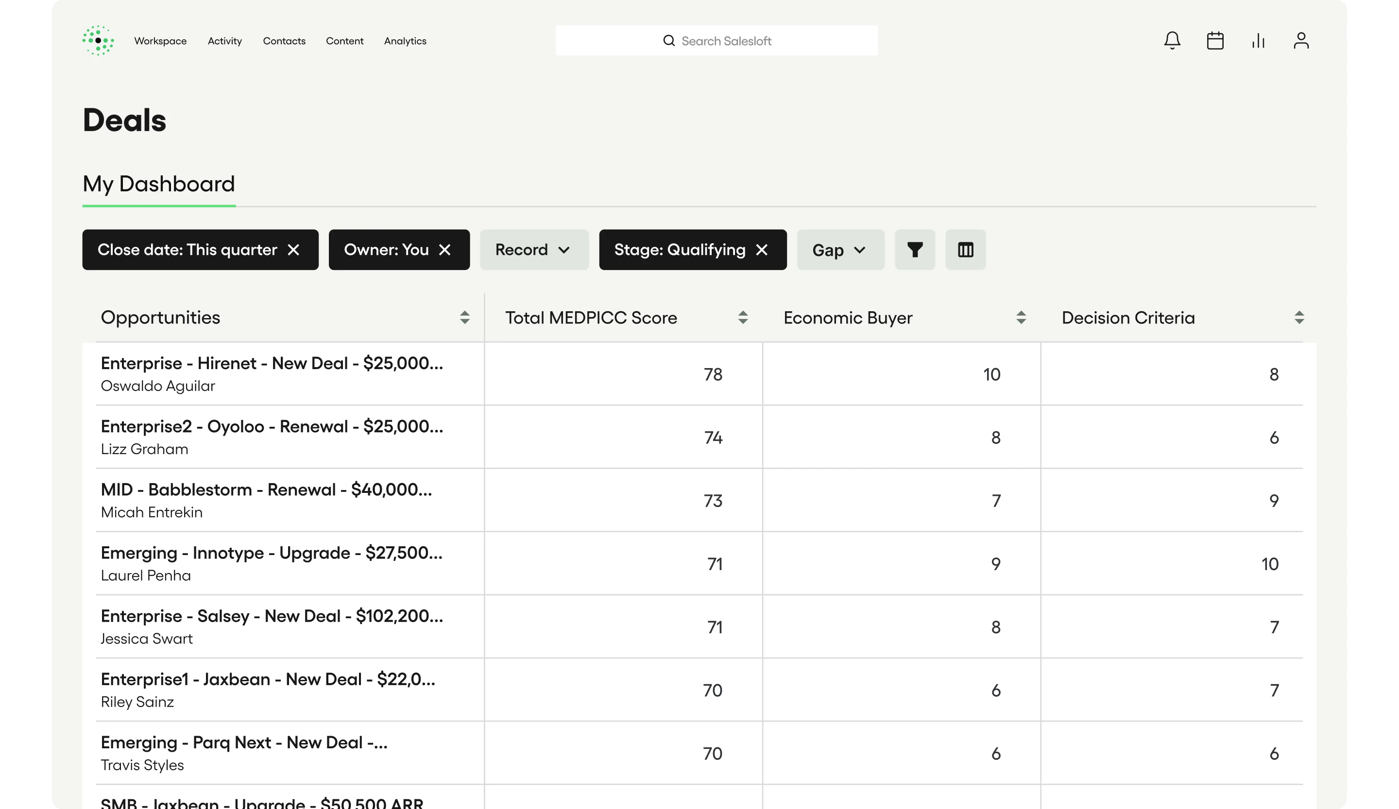
Task: Open the Enterprise - Salsey New Deal
Action: [x=272, y=616]
